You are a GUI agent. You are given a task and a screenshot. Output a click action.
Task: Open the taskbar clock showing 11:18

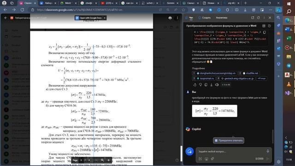(x=289, y=160)
